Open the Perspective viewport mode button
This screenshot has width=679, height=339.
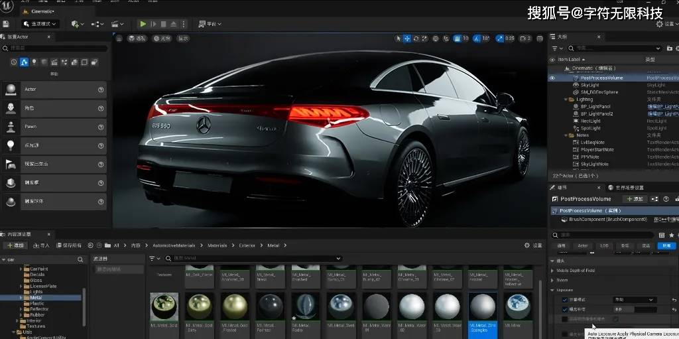pyautogui.click(x=137, y=38)
